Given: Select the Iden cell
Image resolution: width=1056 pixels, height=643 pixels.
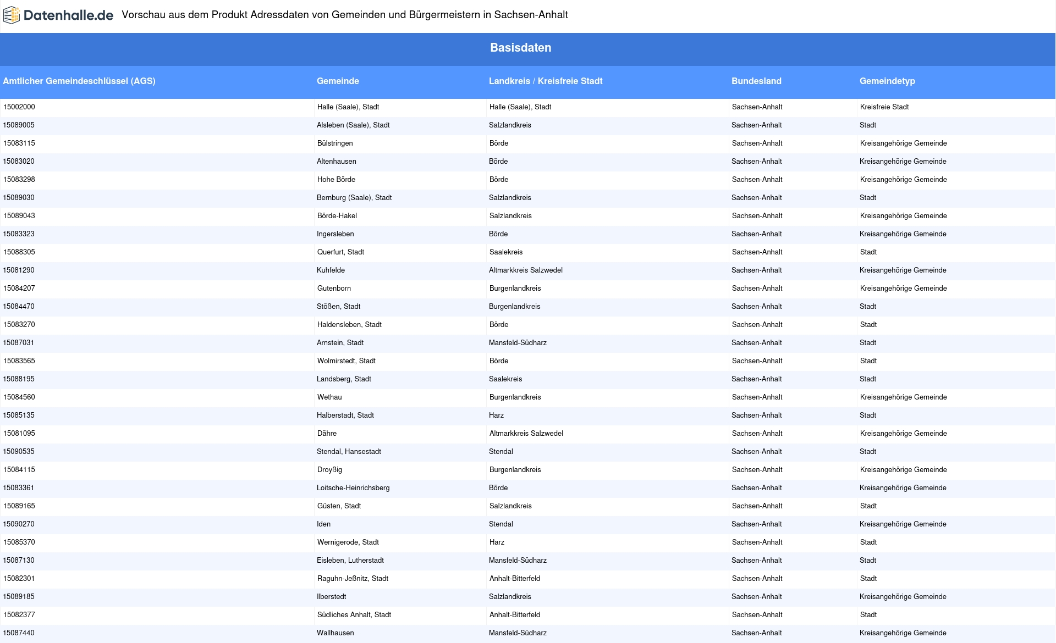Looking at the screenshot, I should click(x=323, y=524).
